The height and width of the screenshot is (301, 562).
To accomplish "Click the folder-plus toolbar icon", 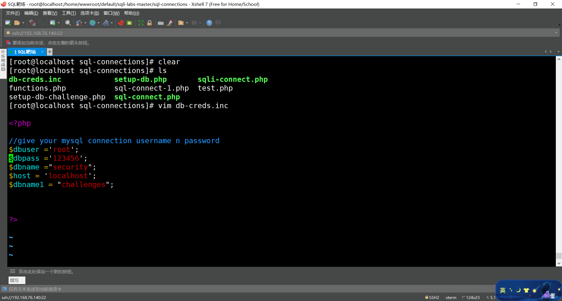I will (x=181, y=23).
